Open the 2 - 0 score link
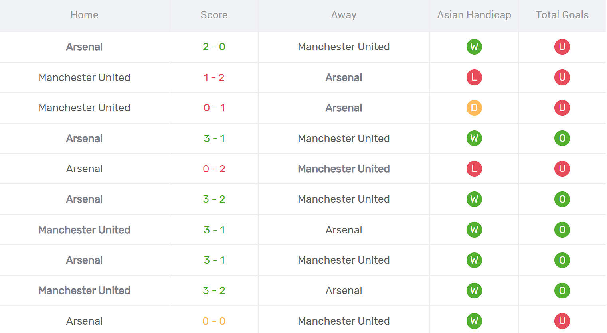This screenshot has width=607, height=333. click(x=214, y=47)
